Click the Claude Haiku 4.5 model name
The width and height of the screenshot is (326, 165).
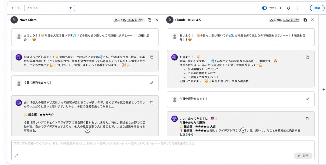click(188, 20)
